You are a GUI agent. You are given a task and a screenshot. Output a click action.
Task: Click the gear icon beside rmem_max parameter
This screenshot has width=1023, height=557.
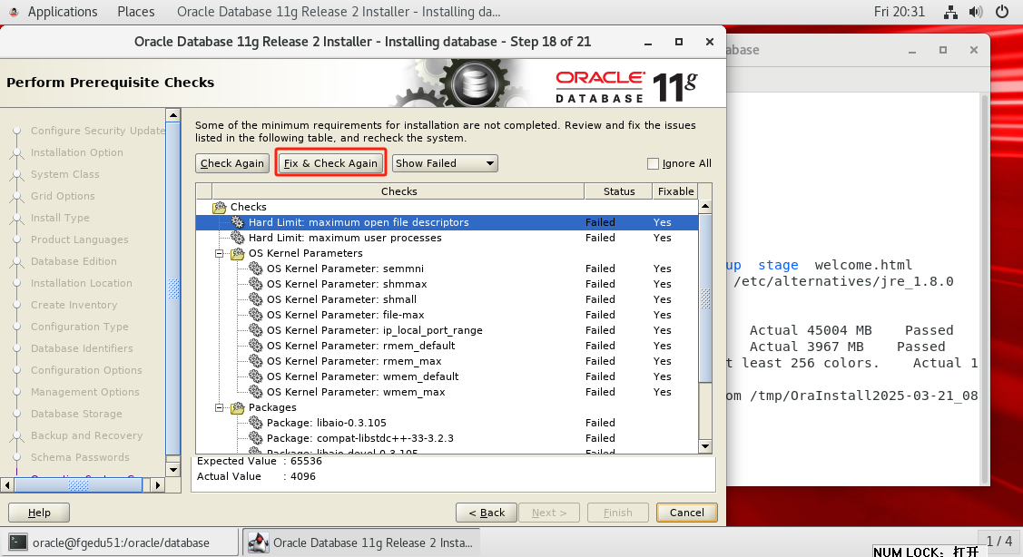[x=256, y=361]
